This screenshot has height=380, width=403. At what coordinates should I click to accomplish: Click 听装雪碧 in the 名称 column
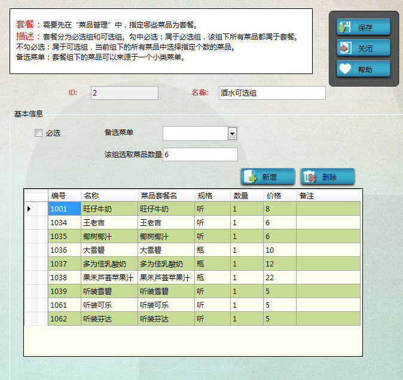109,291
